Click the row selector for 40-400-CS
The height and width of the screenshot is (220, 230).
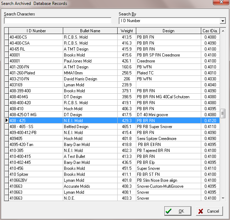click(x=6, y=37)
